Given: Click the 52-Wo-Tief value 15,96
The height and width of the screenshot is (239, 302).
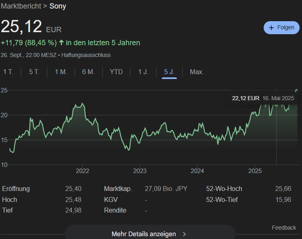Looking at the screenshot, I should pos(283,200).
